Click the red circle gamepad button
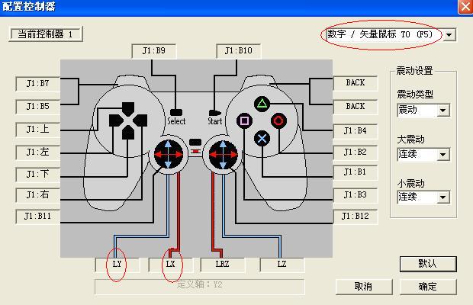The width and height of the screenshot is (473, 305). [x=278, y=120]
